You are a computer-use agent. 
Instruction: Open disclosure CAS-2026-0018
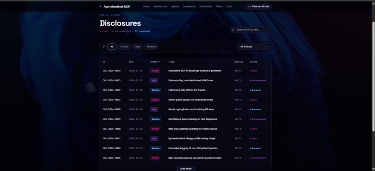point(112,129)
